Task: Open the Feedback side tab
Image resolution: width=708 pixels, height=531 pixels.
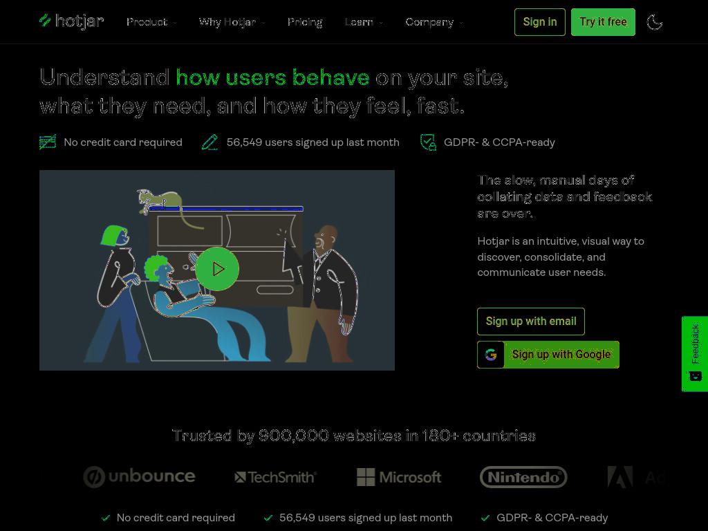Action: click(x=694, y=353)
